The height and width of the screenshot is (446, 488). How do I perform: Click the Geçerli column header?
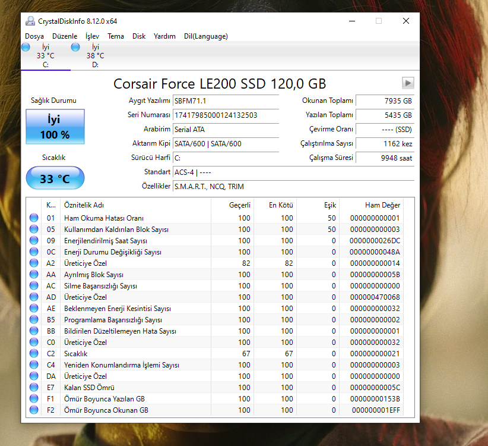click(233, 205)
